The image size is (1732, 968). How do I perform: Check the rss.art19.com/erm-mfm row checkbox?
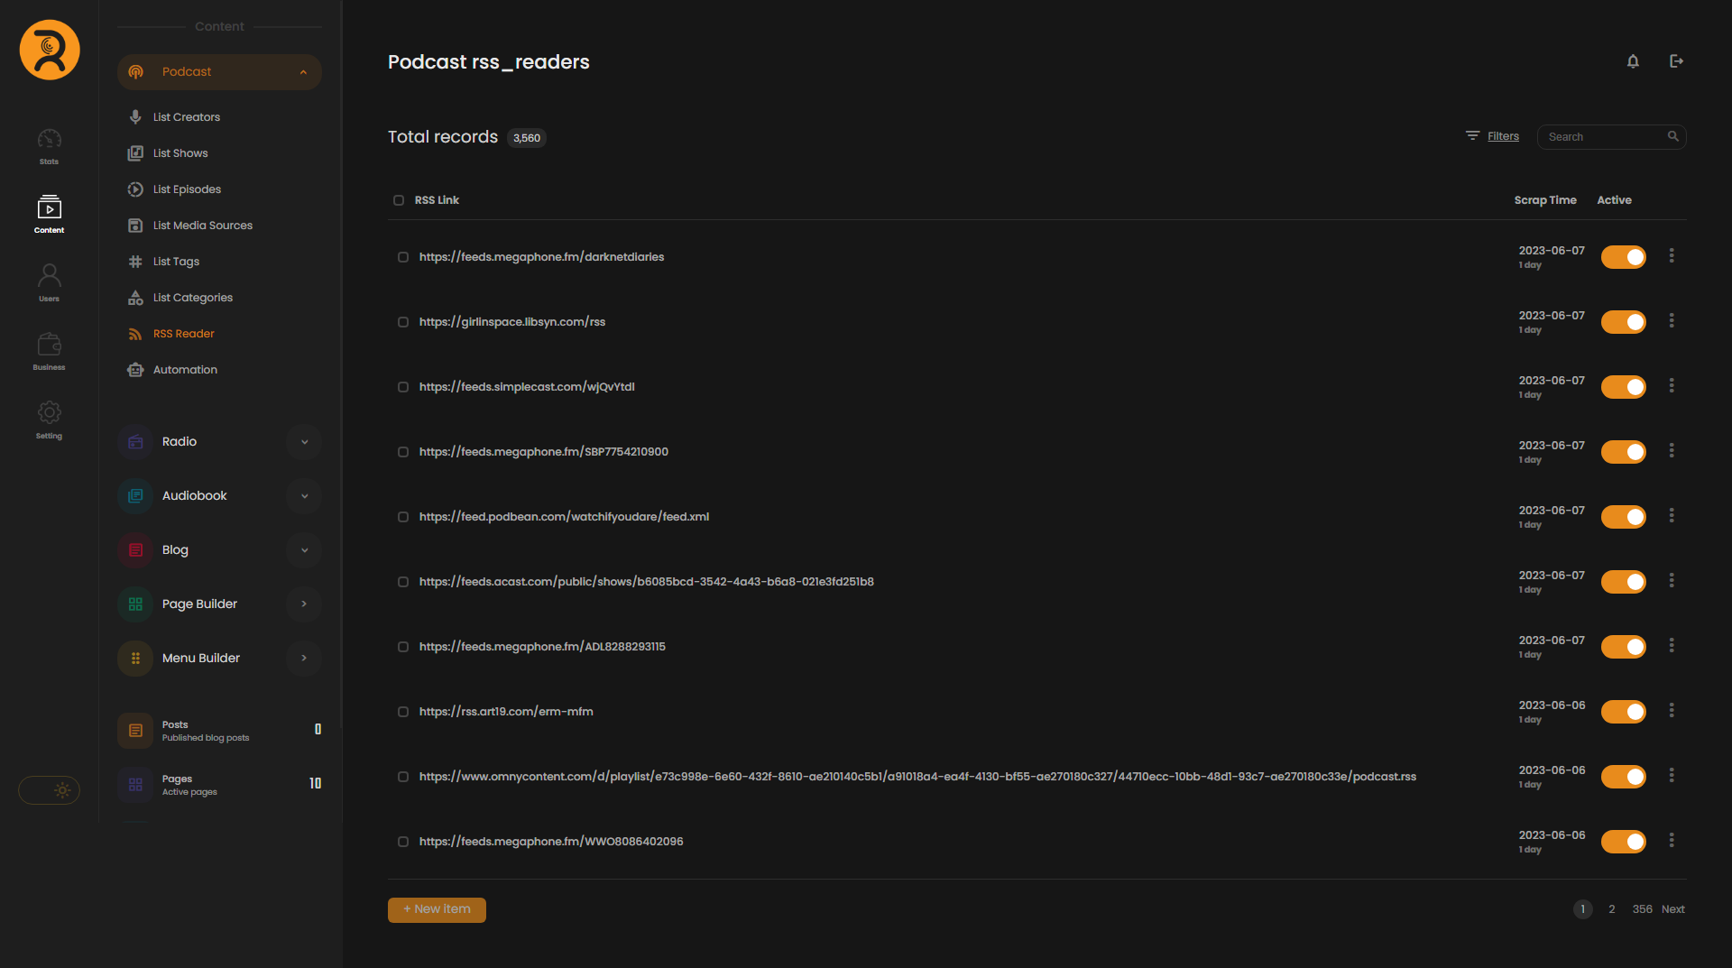[403, 712]
